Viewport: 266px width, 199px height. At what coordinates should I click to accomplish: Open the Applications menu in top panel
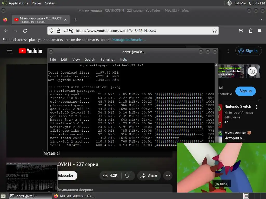coord(18,3)
